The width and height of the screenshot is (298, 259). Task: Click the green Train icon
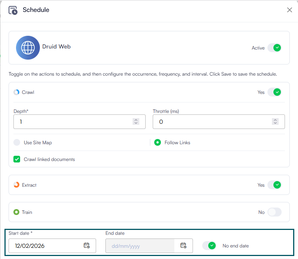click(x=16, y=212)
